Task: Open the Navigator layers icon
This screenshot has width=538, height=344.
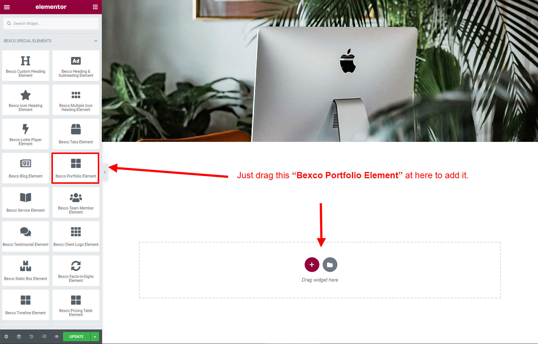Action: [x=19, y=337]
